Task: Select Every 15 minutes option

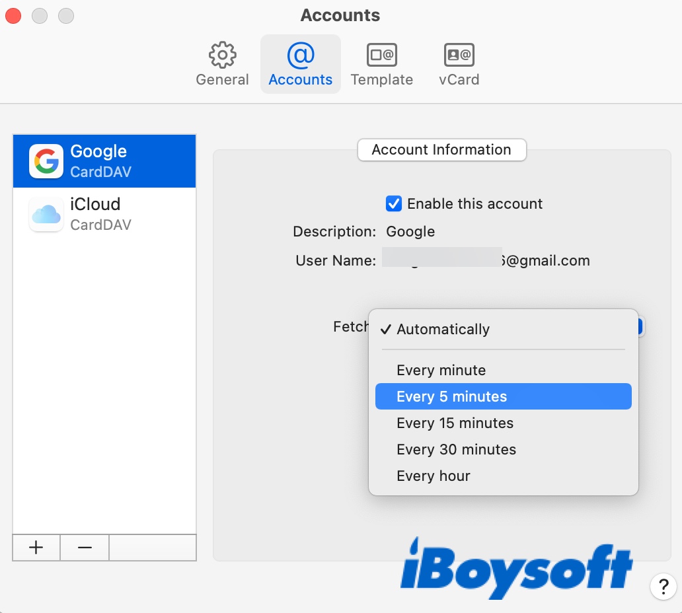Action: click(x=503, y=423)
